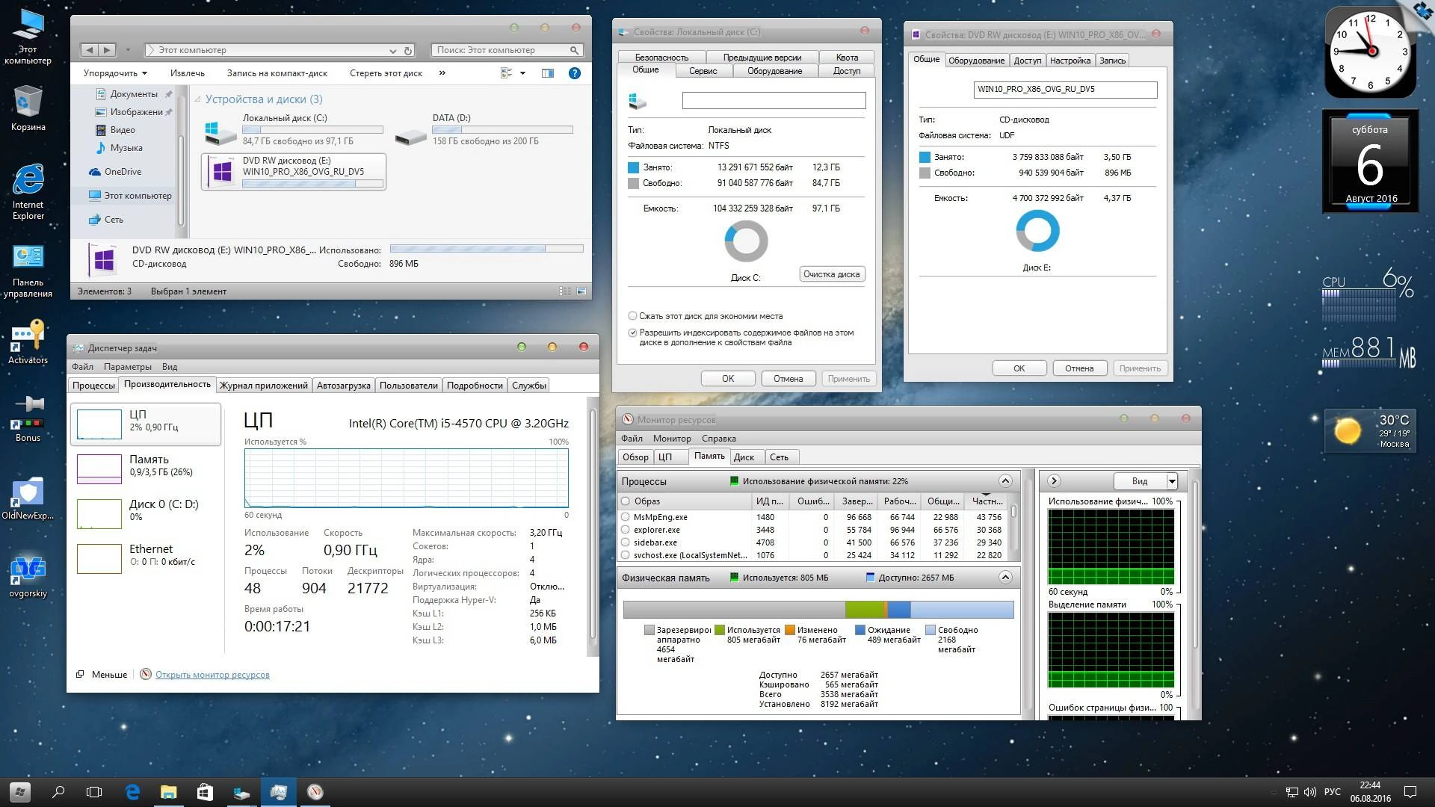Switch to the Автозагрузка tab

click(x=343, y=386)
